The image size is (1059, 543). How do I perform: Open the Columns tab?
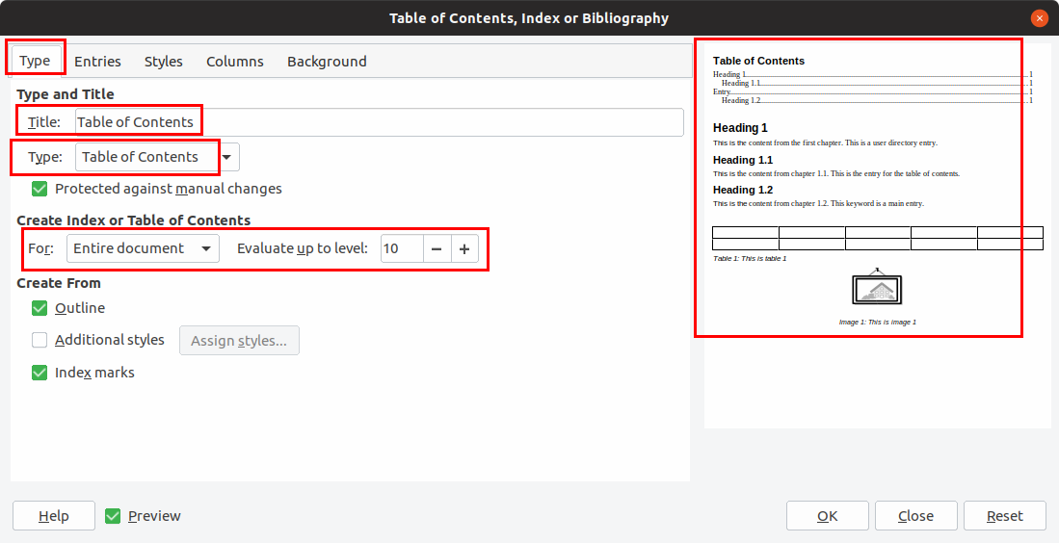click(235, 61)
